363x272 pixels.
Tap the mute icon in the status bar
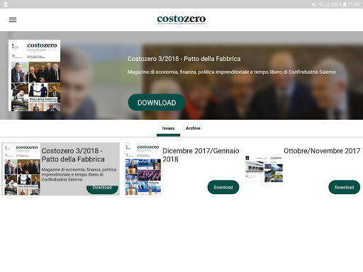click(314, 4)
